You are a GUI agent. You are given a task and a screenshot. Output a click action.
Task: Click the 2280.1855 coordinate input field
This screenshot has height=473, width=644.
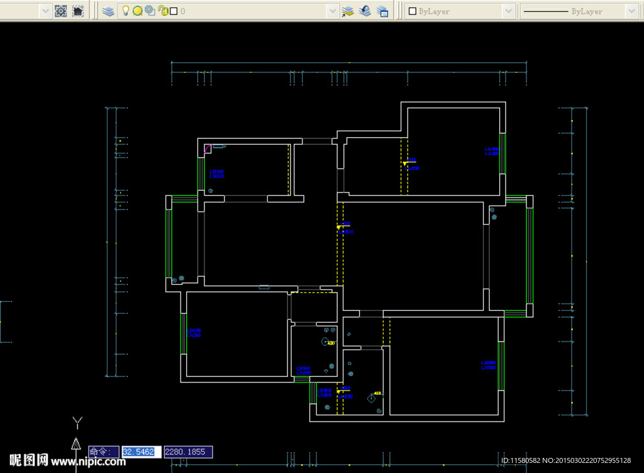tap(188, 452)
